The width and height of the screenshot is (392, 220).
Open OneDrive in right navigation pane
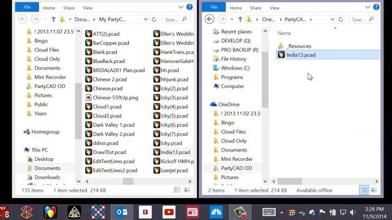(x=225, y=105)
